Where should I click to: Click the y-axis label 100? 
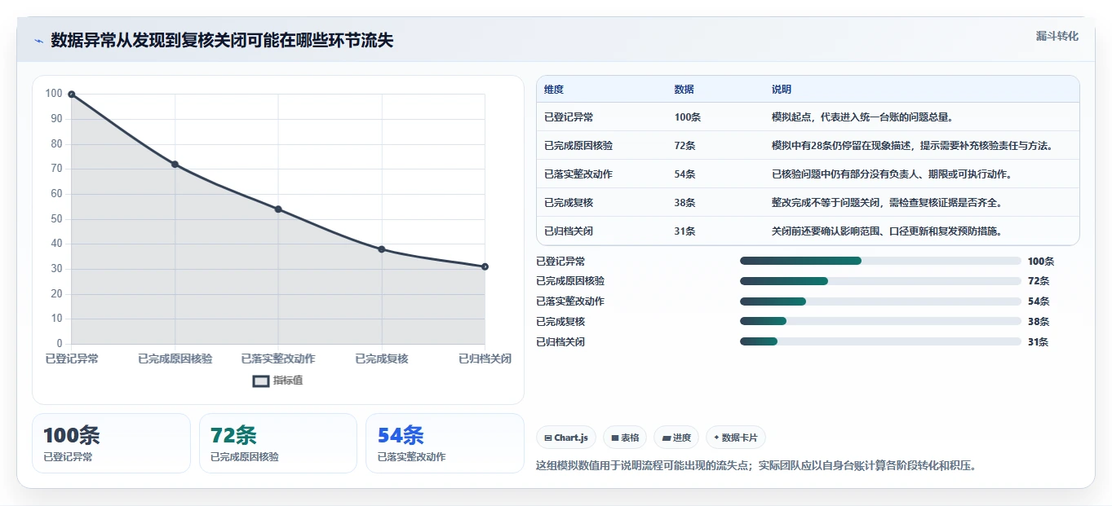click(54, 94)
